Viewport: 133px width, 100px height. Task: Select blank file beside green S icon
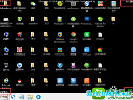click(100, 35)
